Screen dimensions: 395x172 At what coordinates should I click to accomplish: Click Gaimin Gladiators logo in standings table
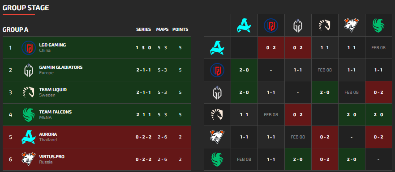[29, 70]
